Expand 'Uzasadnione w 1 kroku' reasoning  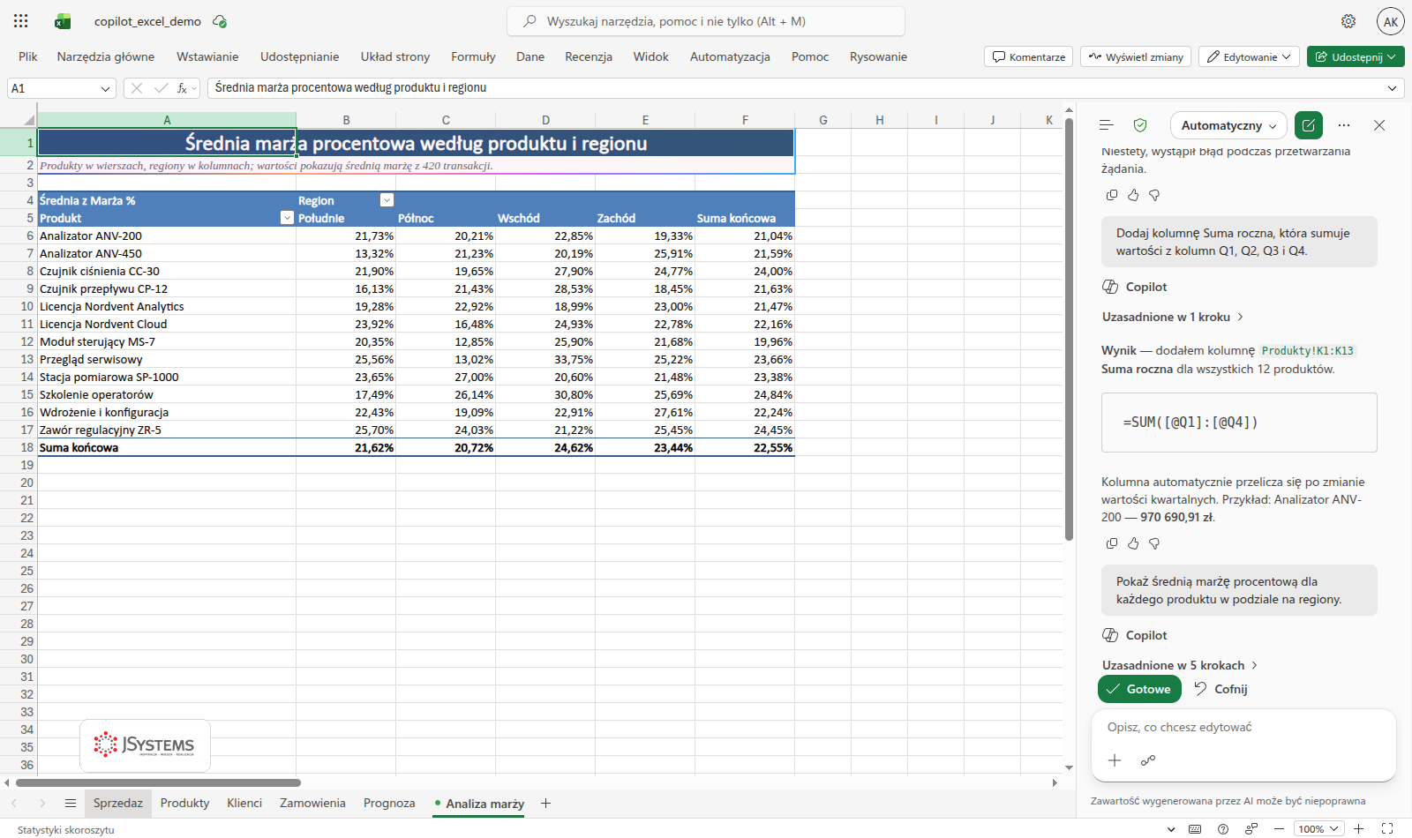tap(1173, 317)
